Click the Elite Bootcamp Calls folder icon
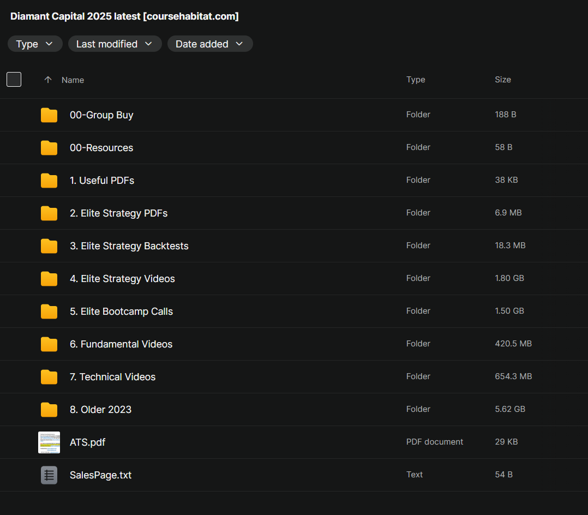The width and height of the screenshot is (588, 515). point(49,312)
